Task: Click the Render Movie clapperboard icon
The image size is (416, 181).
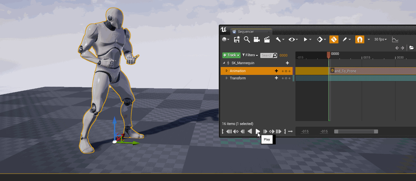Action: [267, 39]
